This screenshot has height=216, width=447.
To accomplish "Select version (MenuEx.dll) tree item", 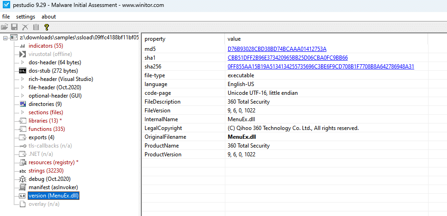I will [54, 196].
